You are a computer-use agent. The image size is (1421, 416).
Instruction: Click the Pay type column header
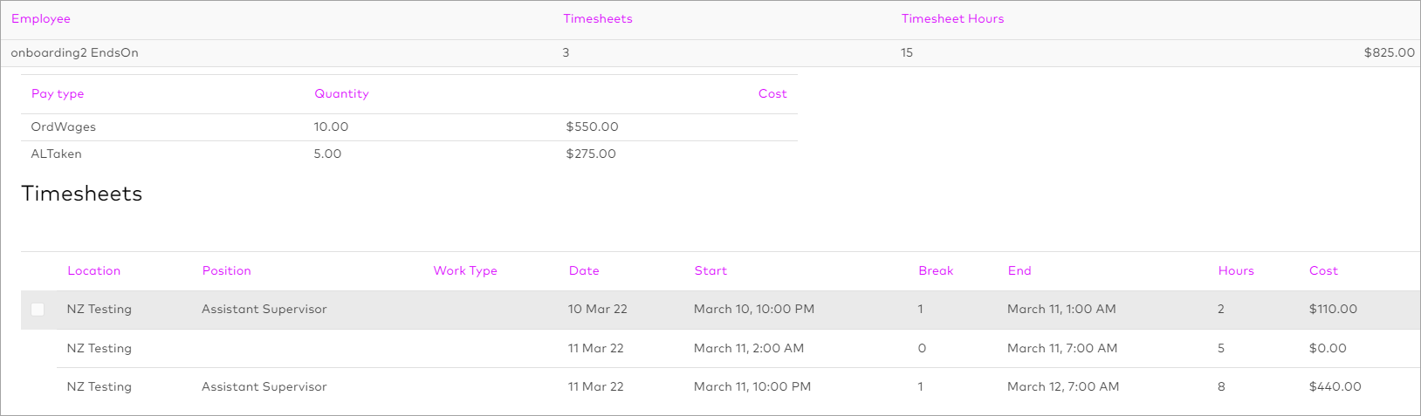coord(58,94)
